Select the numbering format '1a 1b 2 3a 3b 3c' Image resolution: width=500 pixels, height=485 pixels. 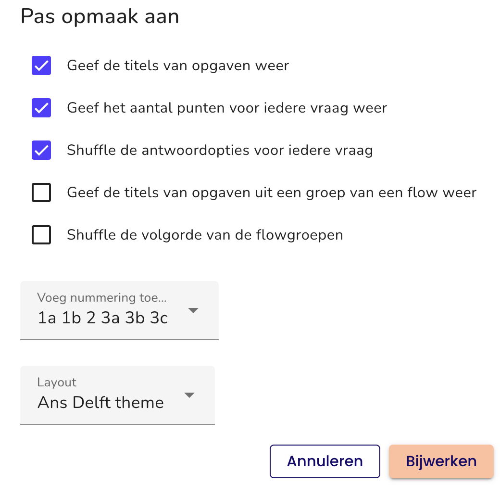click(103, 318)
